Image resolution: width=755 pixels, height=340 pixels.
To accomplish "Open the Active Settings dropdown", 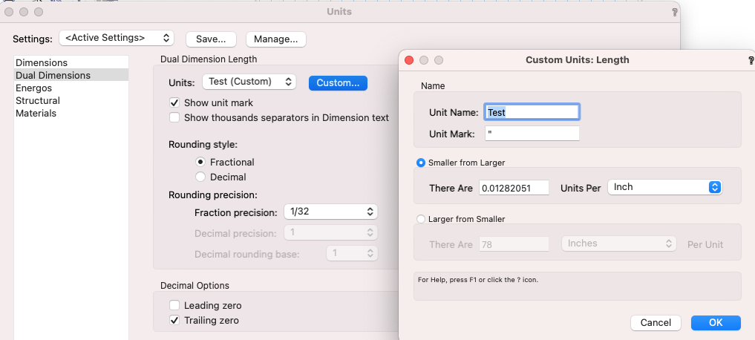I will [117, 38].
